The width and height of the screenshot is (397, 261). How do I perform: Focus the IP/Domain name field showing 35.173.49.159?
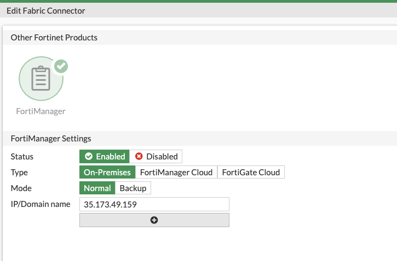tap(154, 204)
